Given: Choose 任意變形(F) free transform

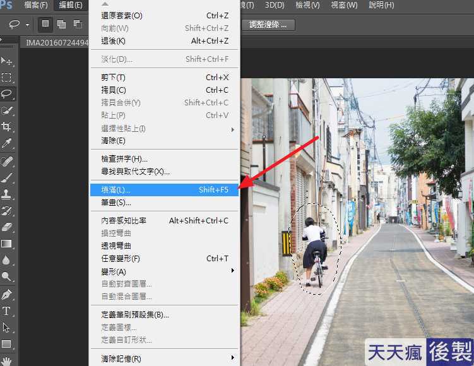Looking at the screenshot, I should coord(165,259).
